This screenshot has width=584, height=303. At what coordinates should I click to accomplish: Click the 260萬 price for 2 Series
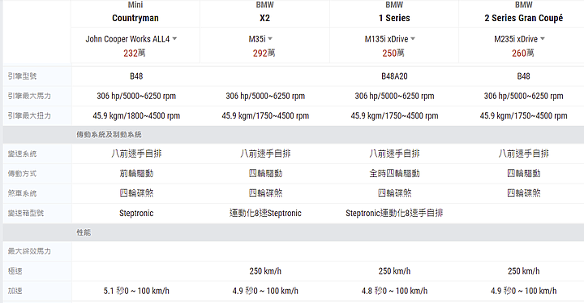[523, 54]
